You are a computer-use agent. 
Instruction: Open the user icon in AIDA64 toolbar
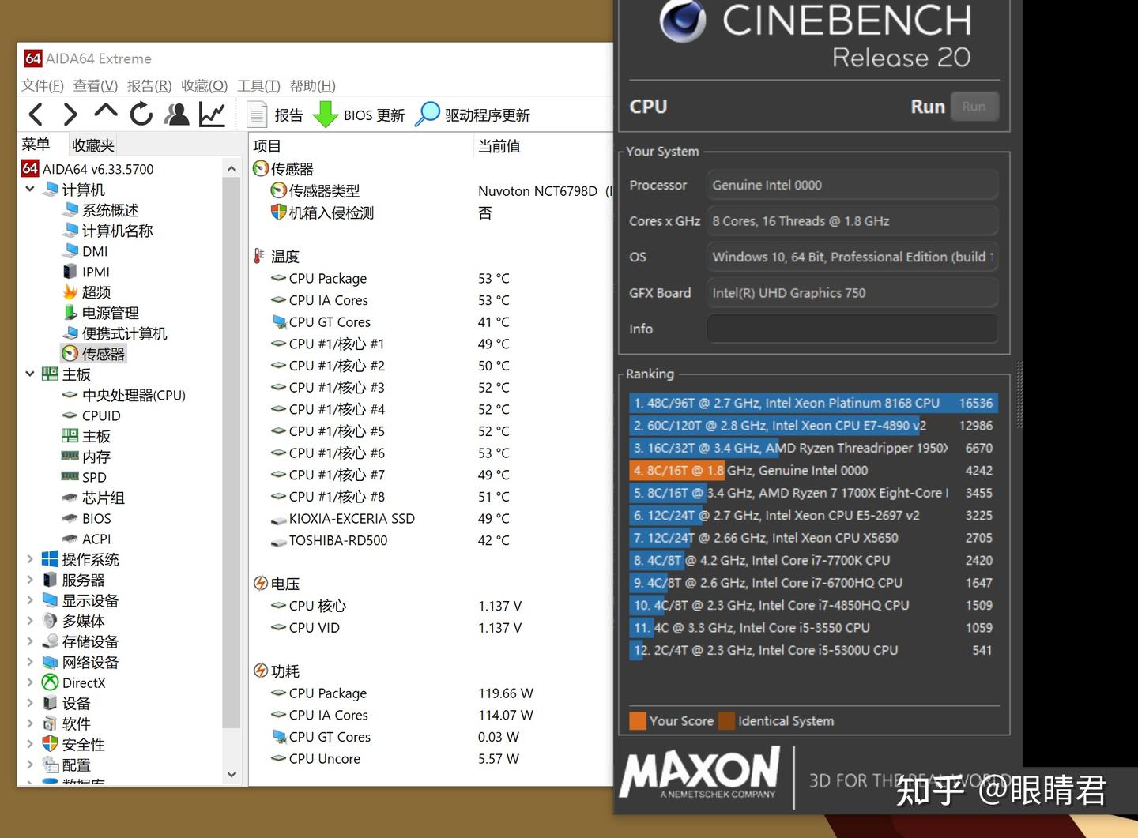click(177, 115)
